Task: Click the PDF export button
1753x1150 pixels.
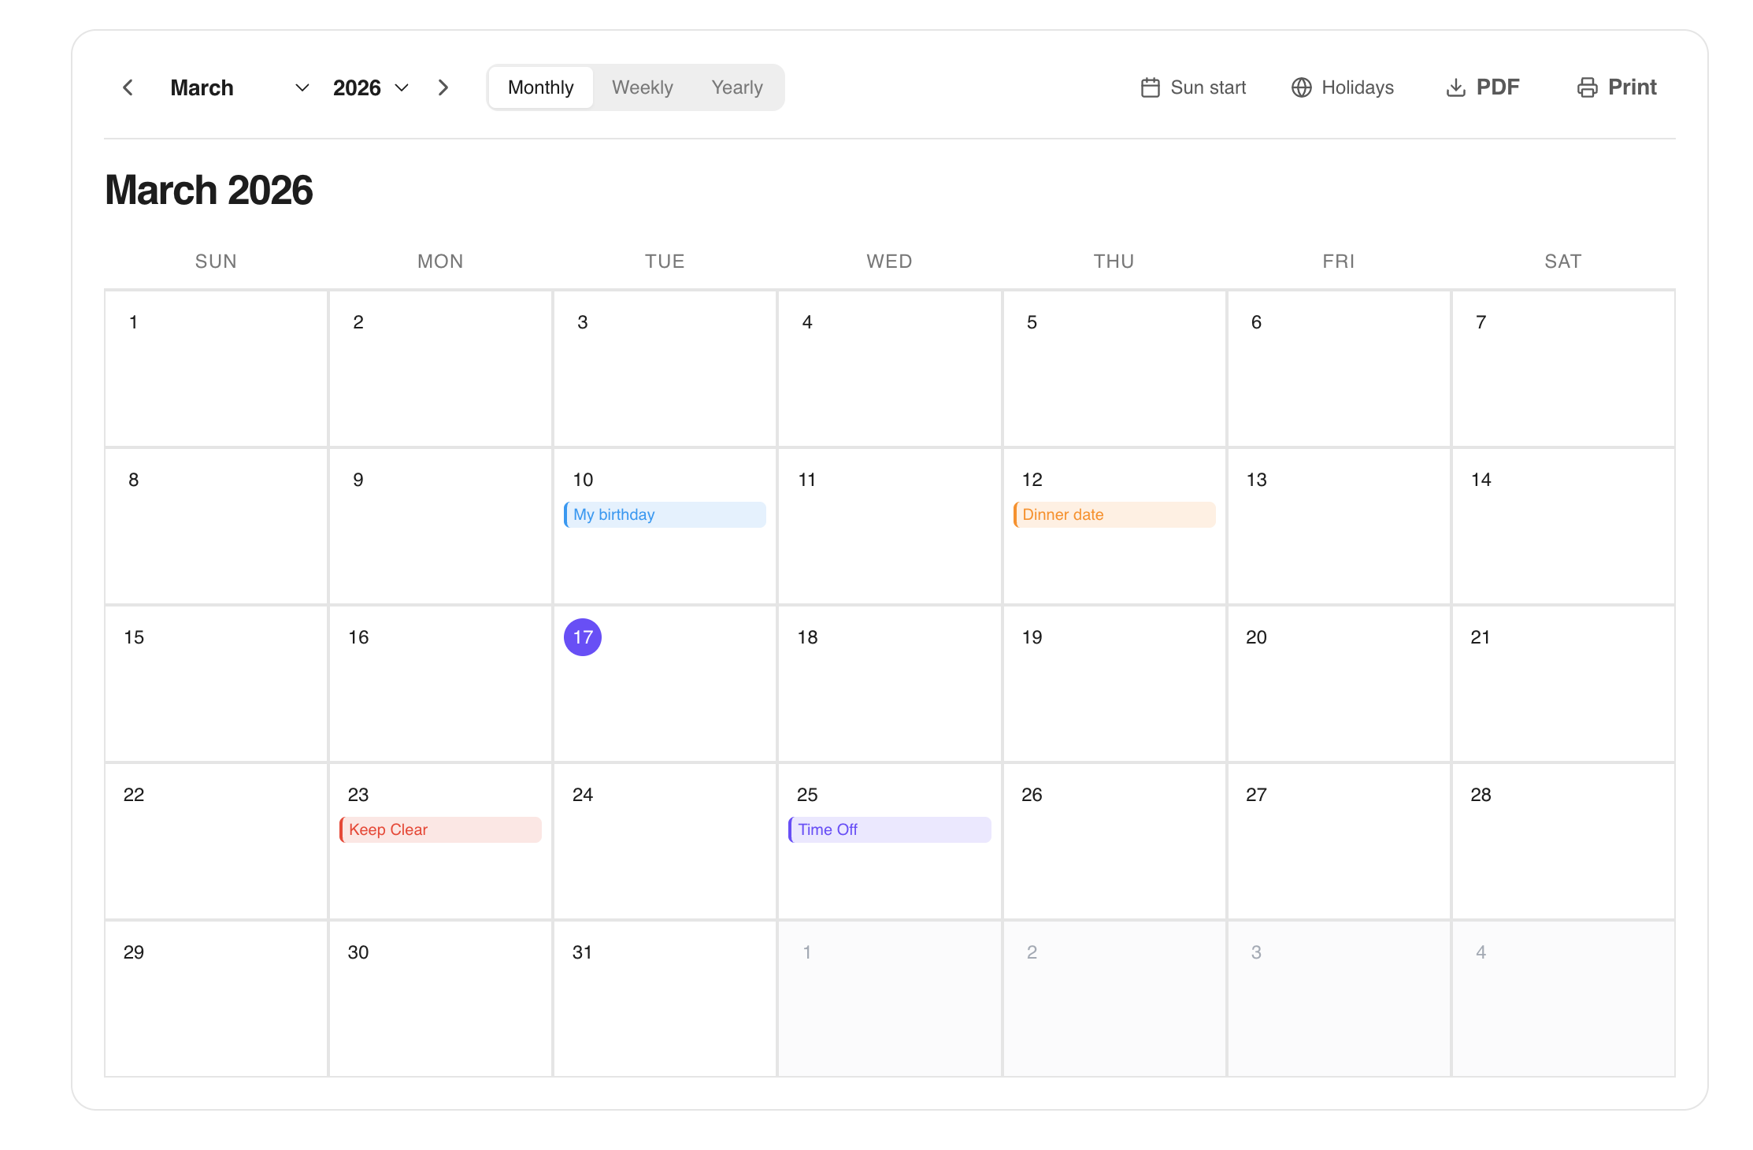Action: [1496, 87]
